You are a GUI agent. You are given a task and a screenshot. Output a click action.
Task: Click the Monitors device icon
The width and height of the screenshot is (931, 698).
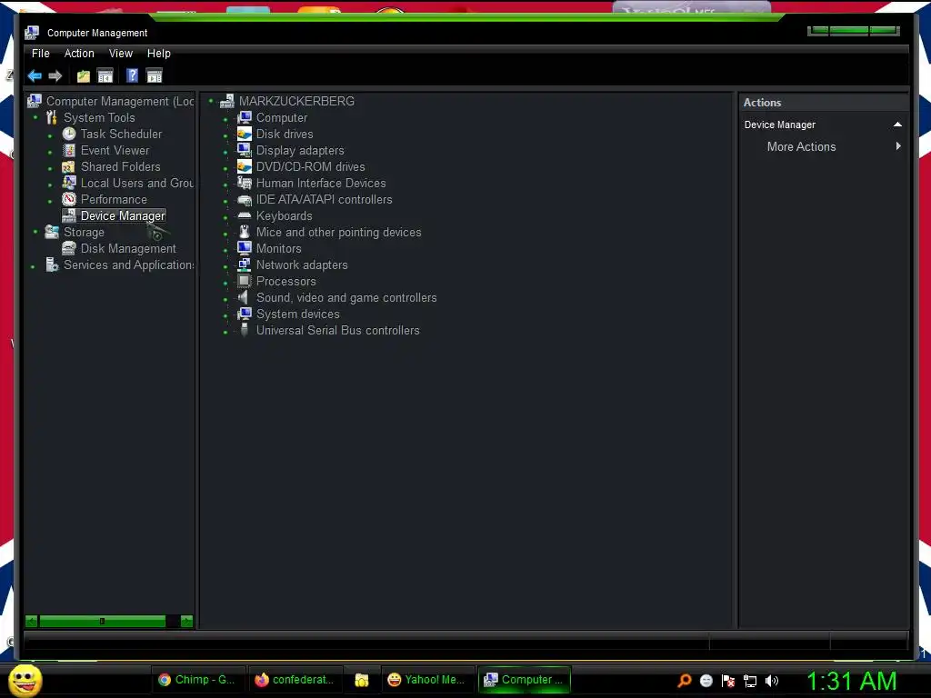pos(244,248)
